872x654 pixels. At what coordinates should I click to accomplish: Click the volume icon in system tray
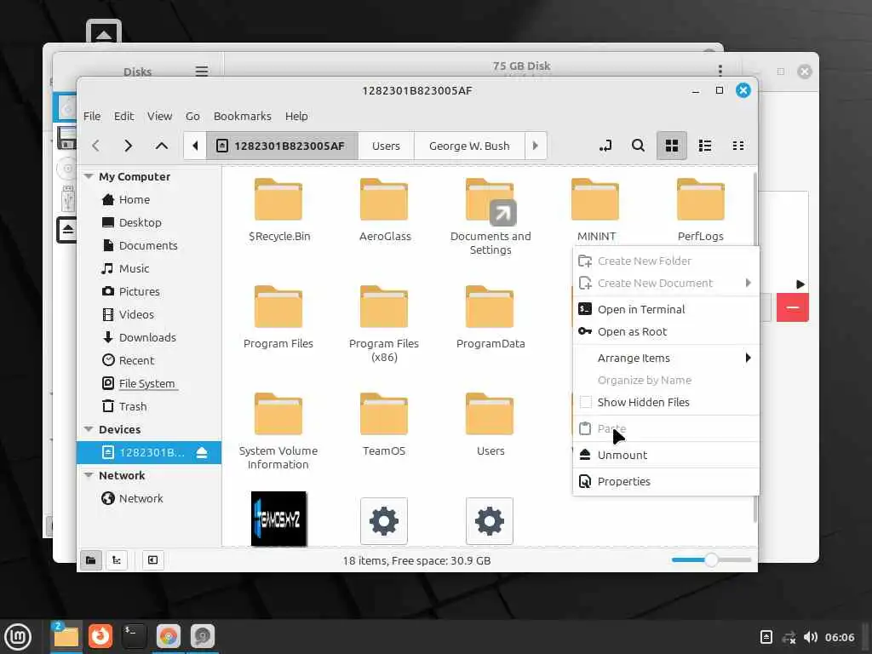click(811, 637)
